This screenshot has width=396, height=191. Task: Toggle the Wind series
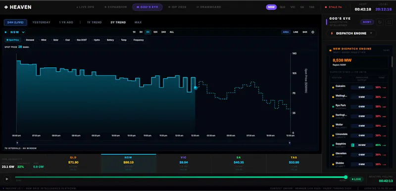pyautogui.click(x=43, y=40)
